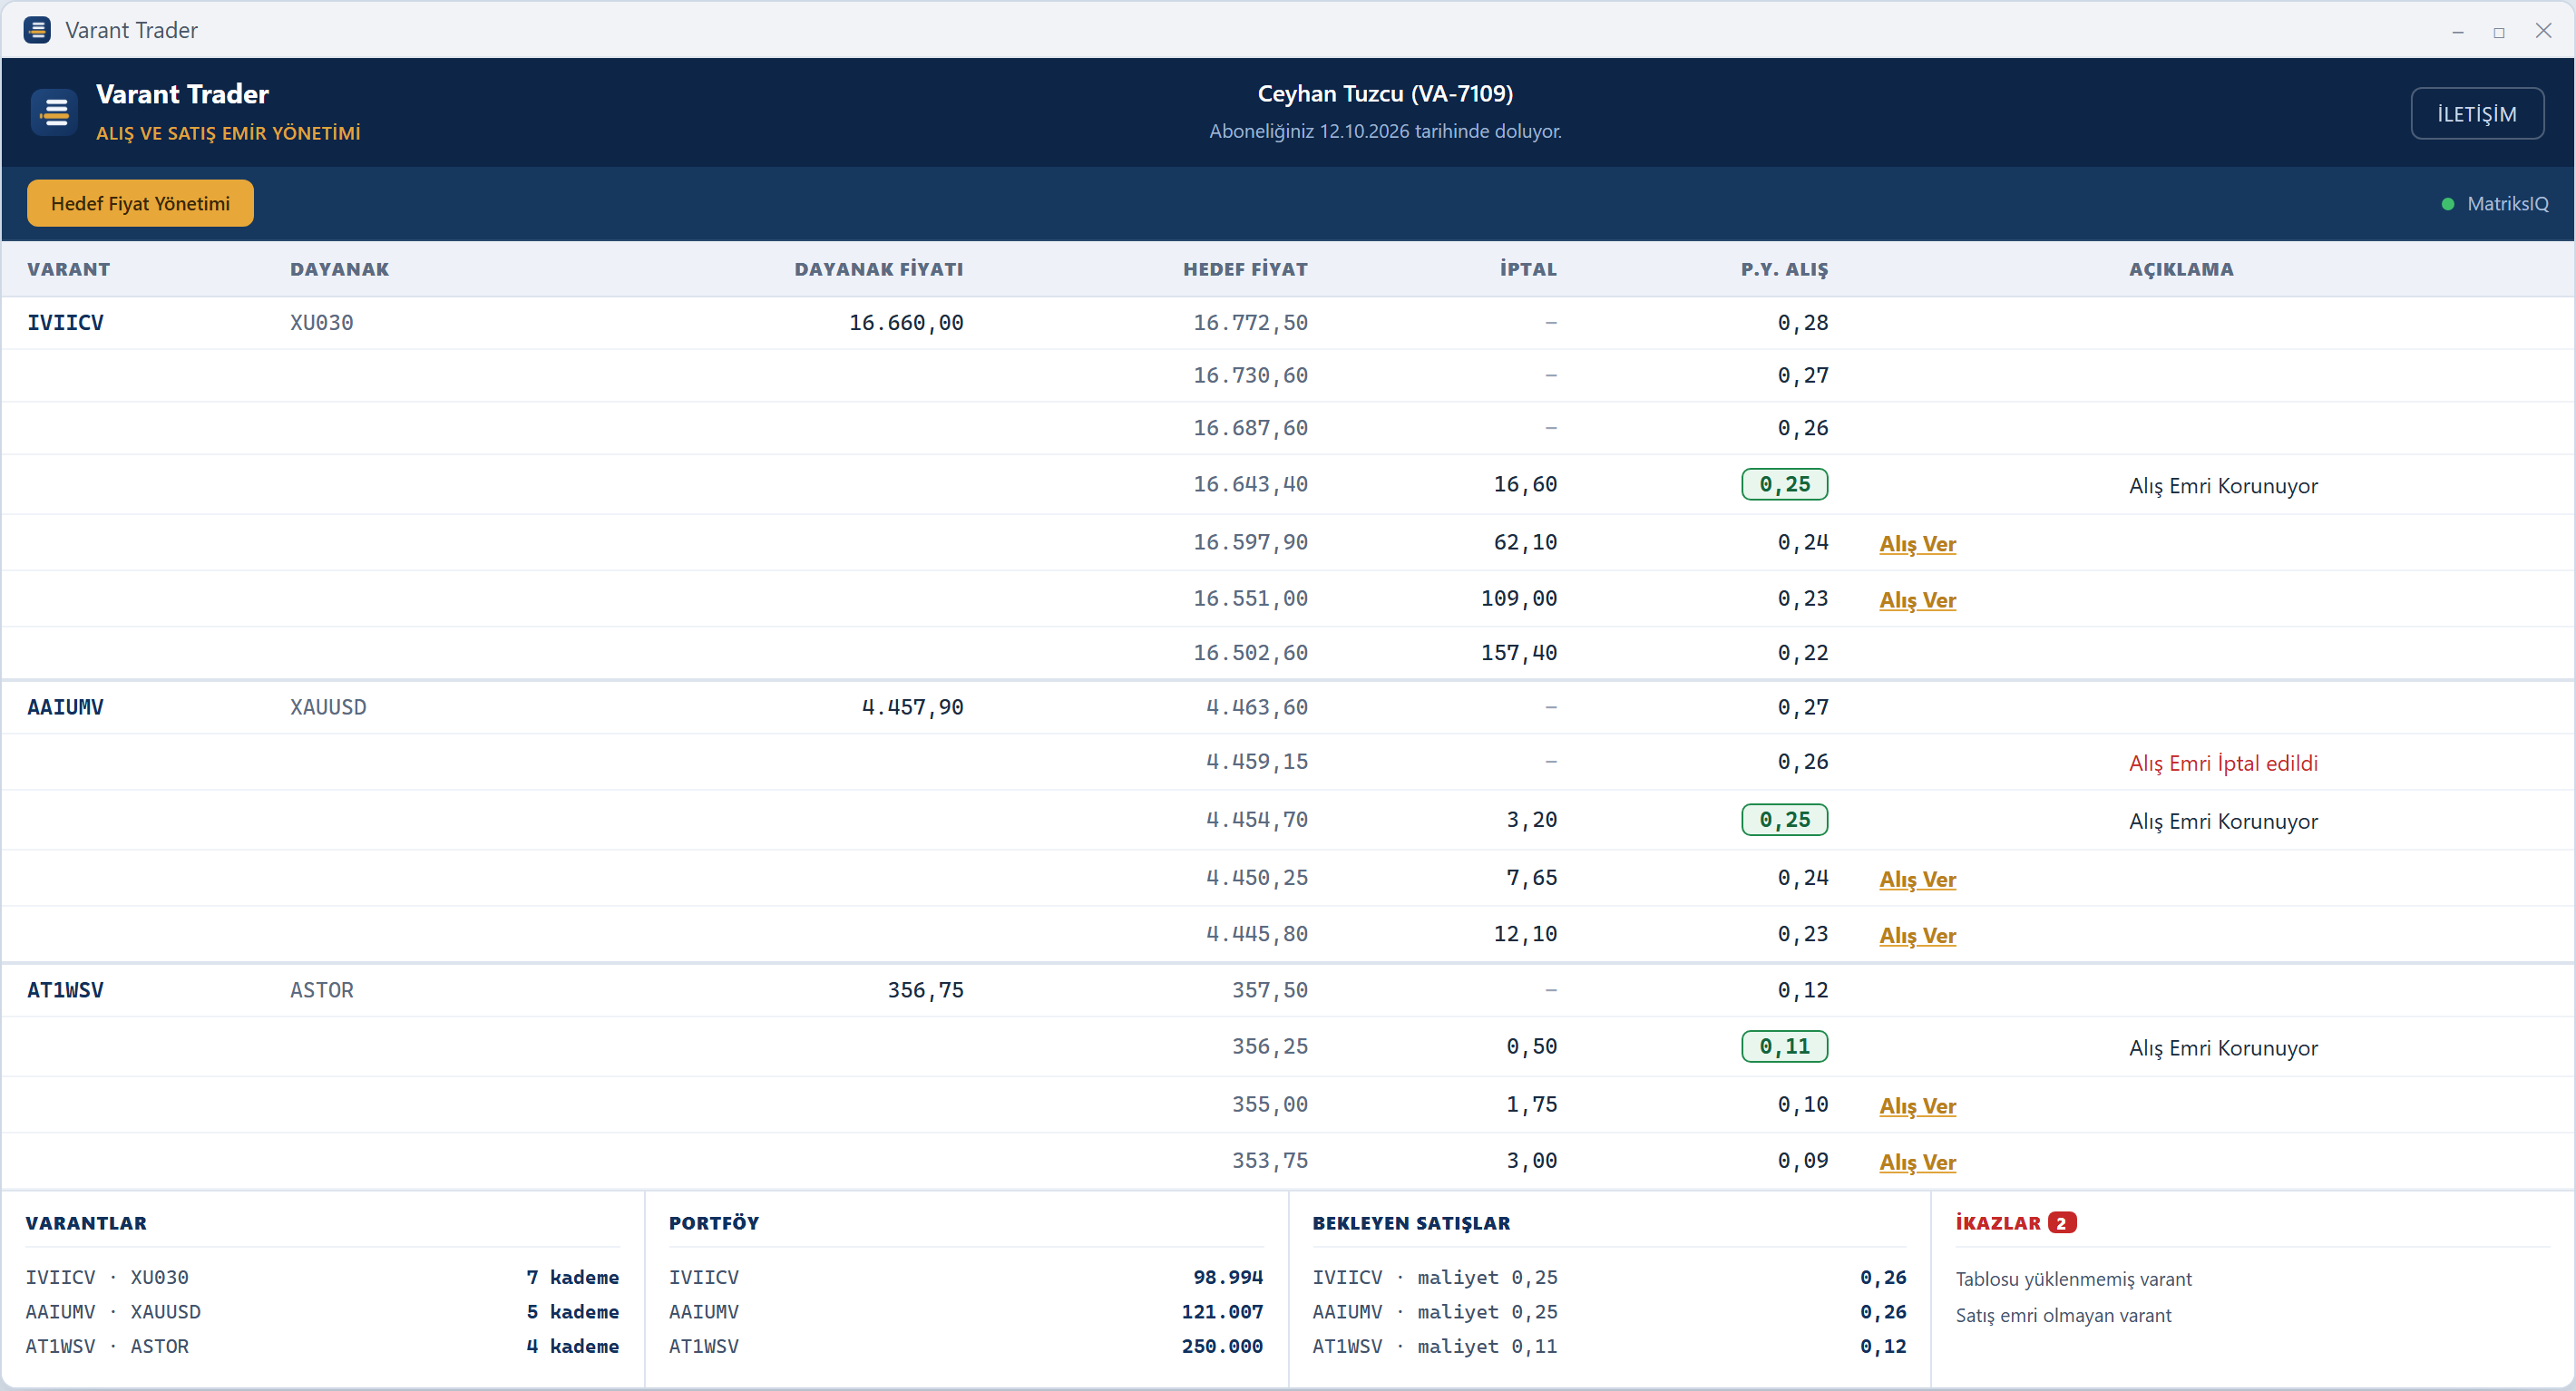The width and height of the screenshot is (2576, 1391).
Task: Click the green MatriksIQ connection status dot
Action: (2447, 204)
